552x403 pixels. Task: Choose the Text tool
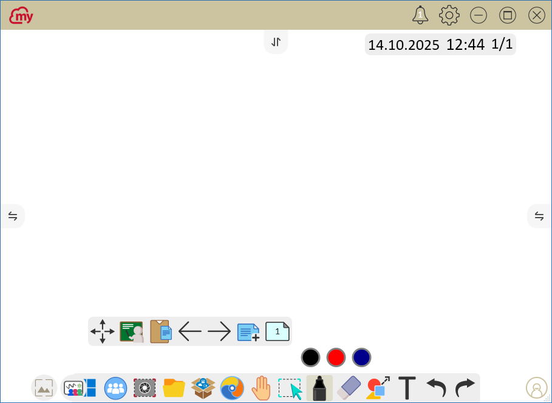407,388
